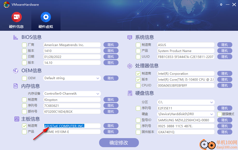238x150 pixels.
Task: Tick the UUID checkbox
Action: pos(138,57)
